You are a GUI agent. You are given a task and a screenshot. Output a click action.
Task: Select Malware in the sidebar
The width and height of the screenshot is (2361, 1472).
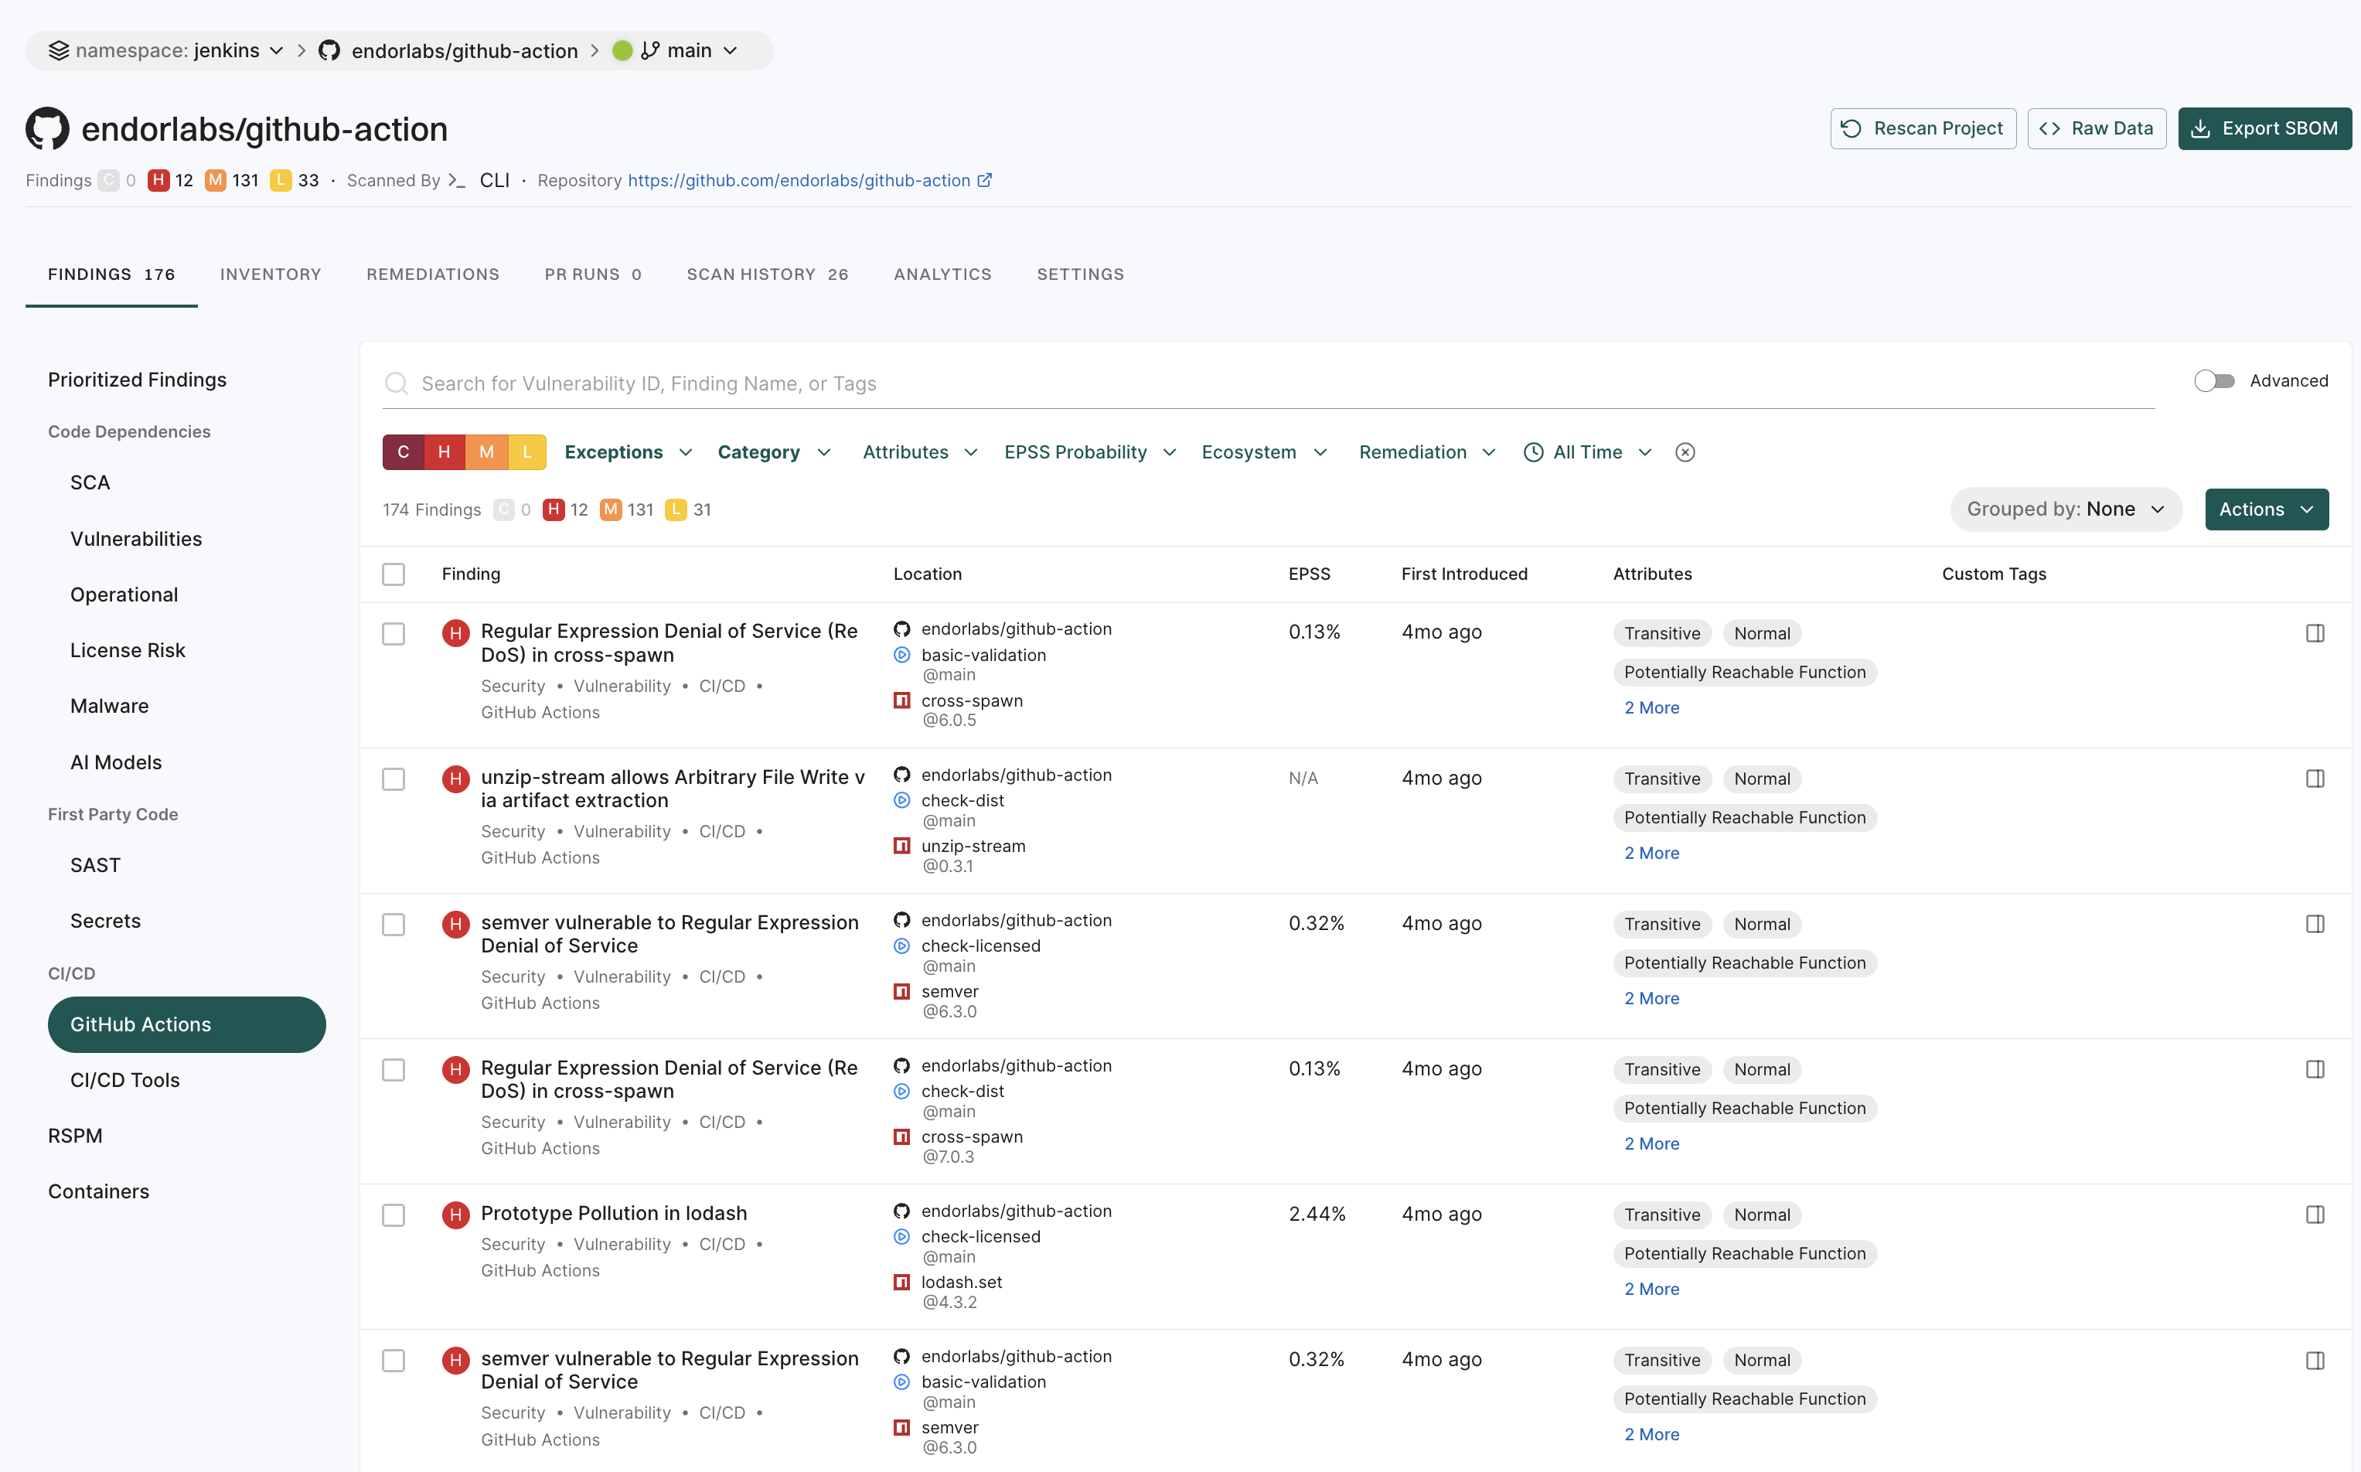pos(109,706)
